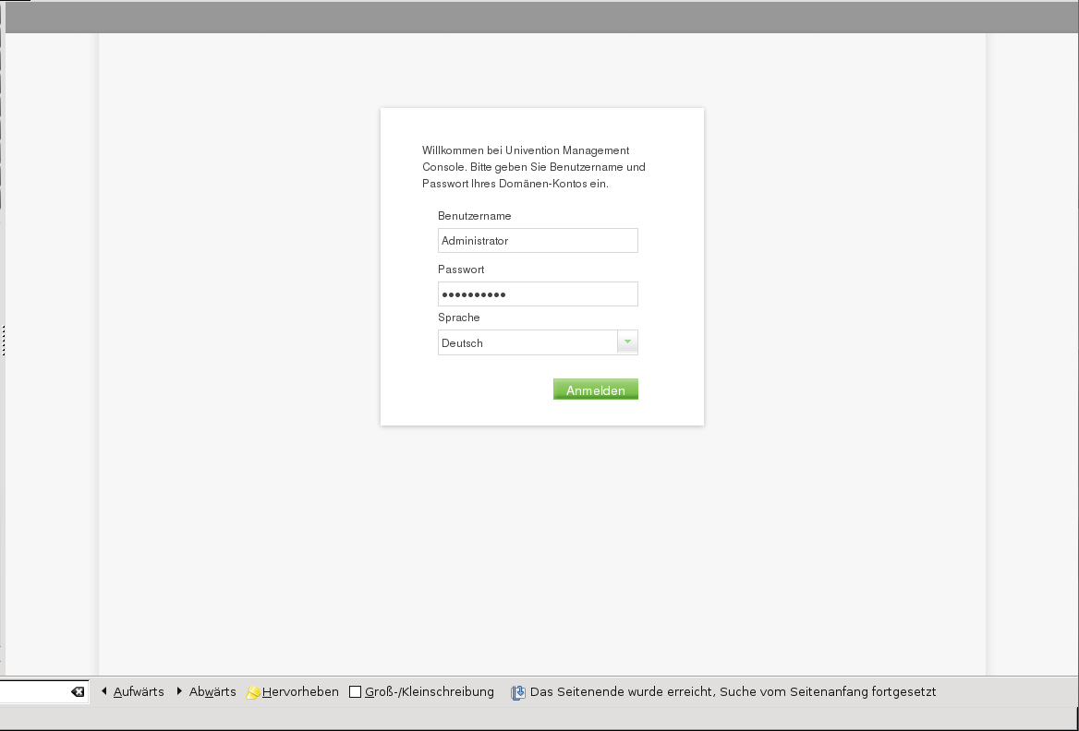Enable Groß-/Kleinschreibung case matching
The width and height of the screenshot is (1079, 731).
355,692
